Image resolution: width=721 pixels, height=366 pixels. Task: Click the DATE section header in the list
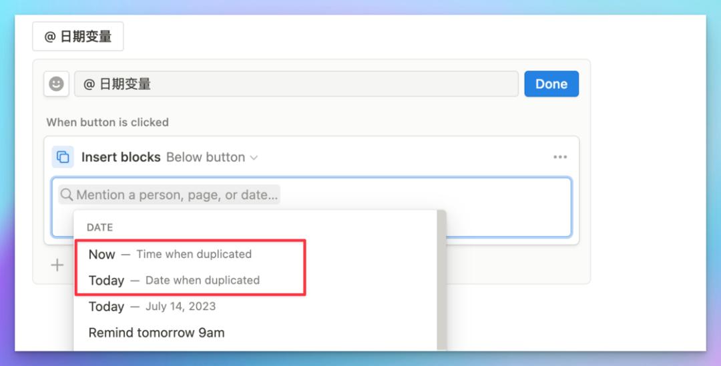(x=99, y=227)
